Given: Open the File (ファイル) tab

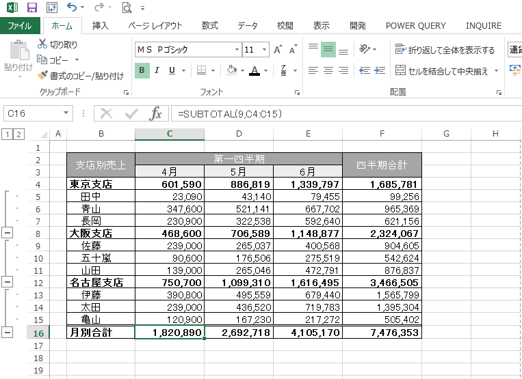Looking at the screenshot, I should tap(20, 25).
